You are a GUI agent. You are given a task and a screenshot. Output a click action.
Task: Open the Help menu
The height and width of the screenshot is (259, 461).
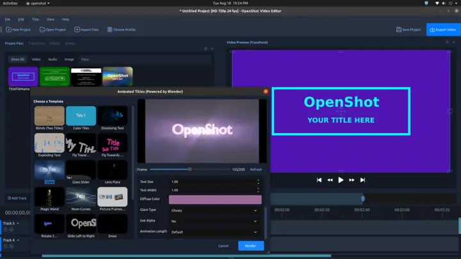coord(65,19)
